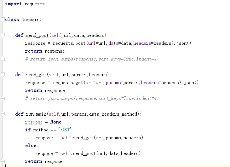Click commented json.dumps line under send_post
Image resolution: width=230 pixels, height=167 pixels.
[x=92, y=59]
